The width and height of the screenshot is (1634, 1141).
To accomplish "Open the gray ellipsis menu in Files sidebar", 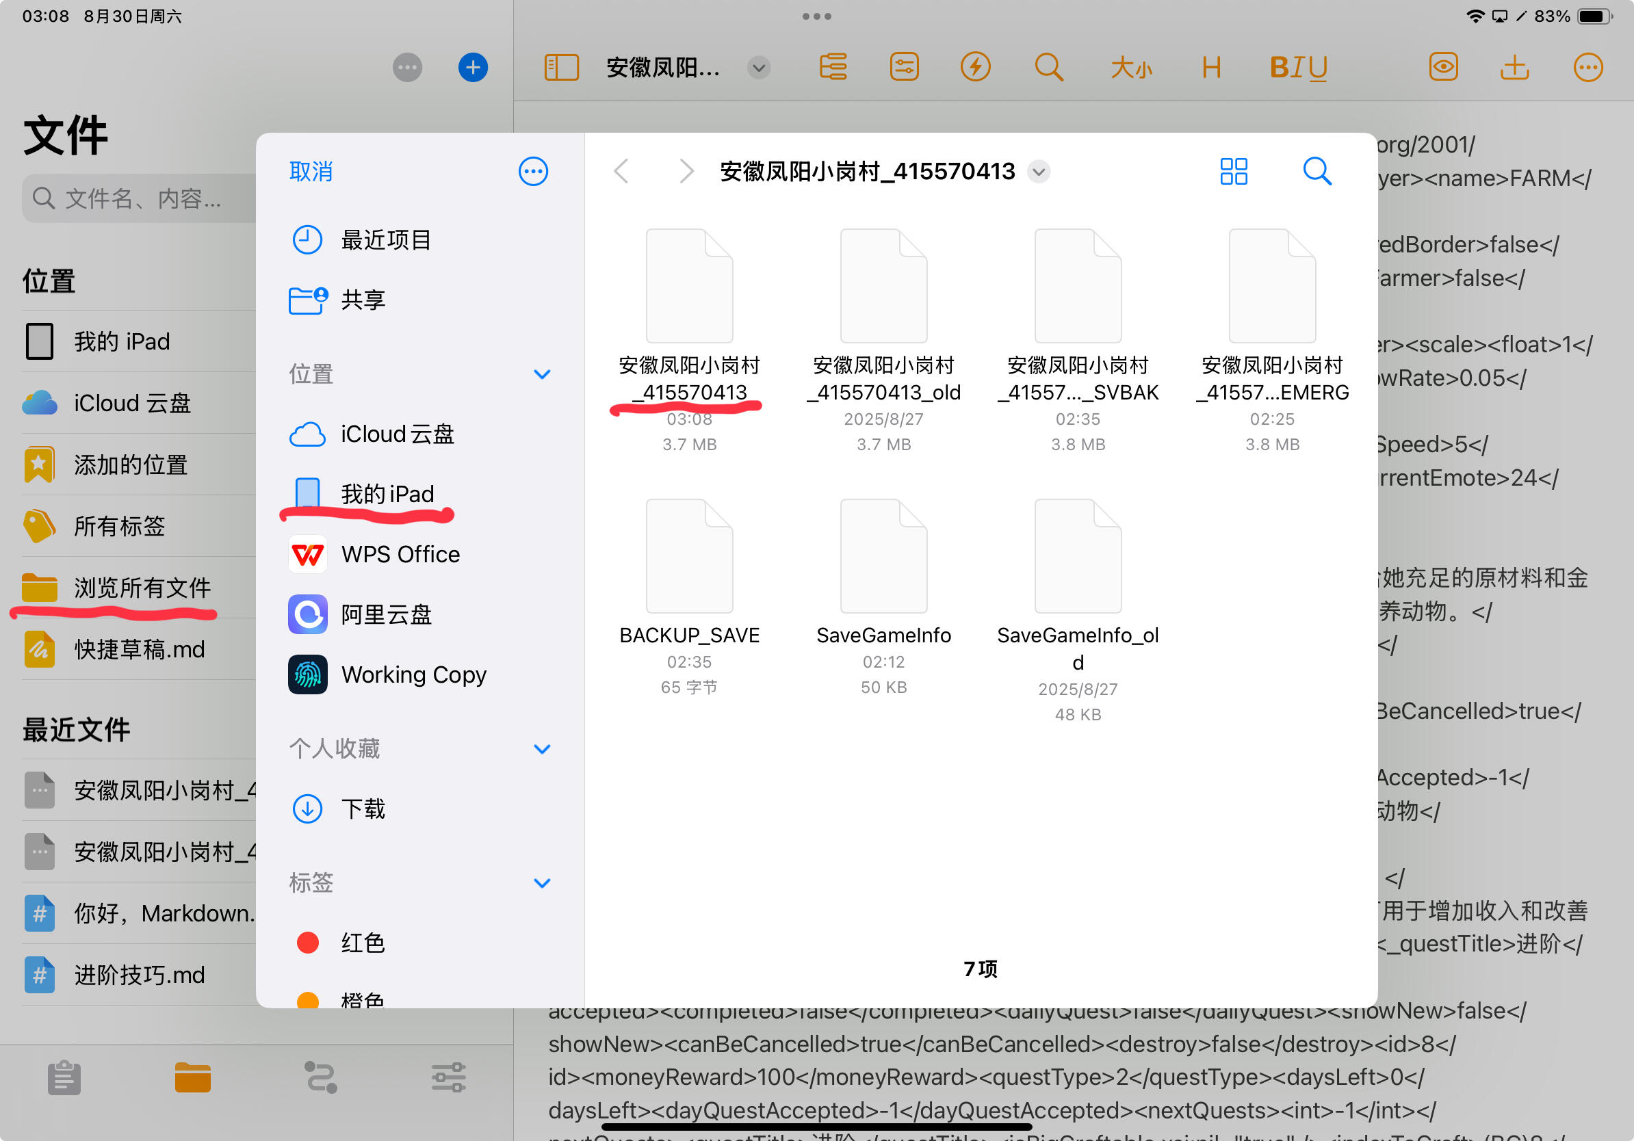I will click(x=407, y=68).
